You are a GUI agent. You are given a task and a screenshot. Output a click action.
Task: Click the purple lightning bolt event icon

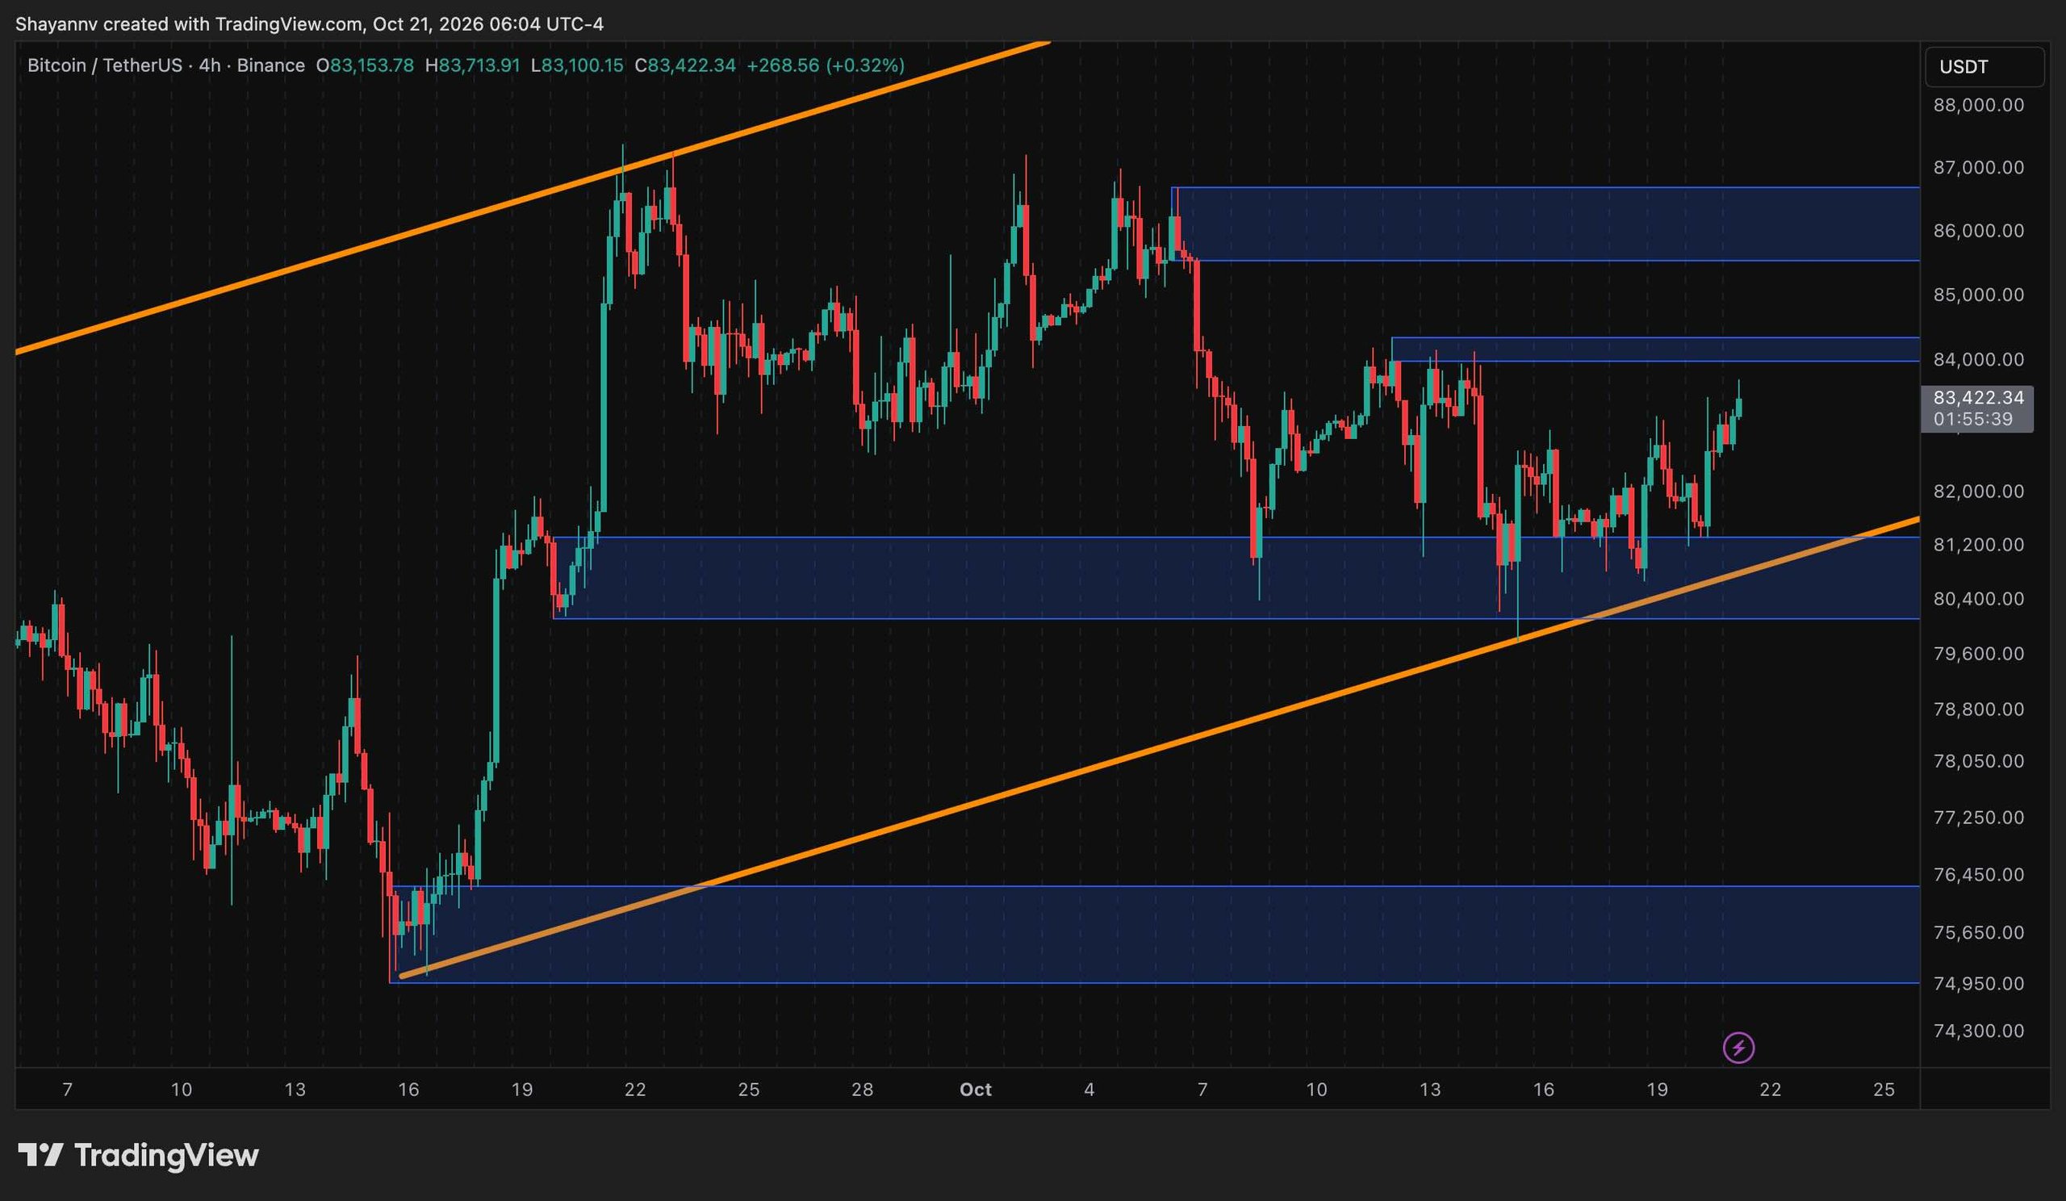coord(1739,1048)
